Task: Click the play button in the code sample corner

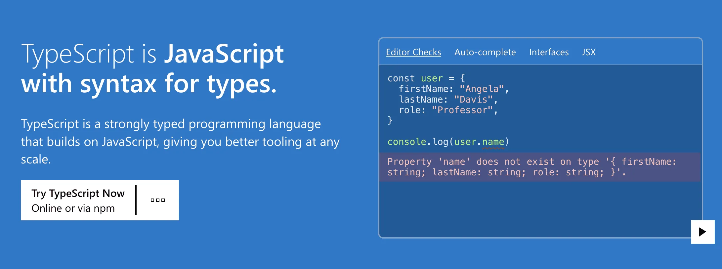Action: 702,232
